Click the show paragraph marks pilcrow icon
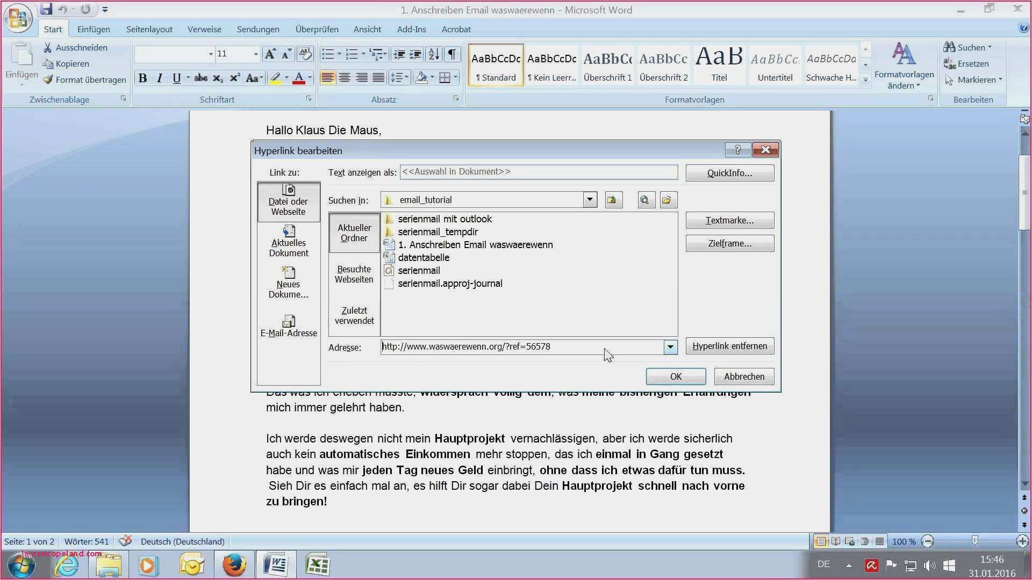The width and height of the screenshot is (1032, 580). pos(452,54)
